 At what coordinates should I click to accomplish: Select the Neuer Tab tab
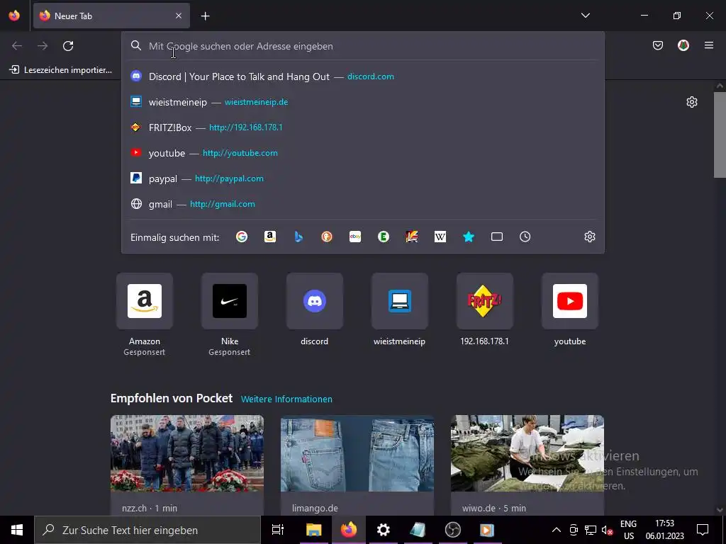[111, 16]
